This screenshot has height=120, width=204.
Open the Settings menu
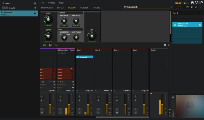click(x=52, y=3)
